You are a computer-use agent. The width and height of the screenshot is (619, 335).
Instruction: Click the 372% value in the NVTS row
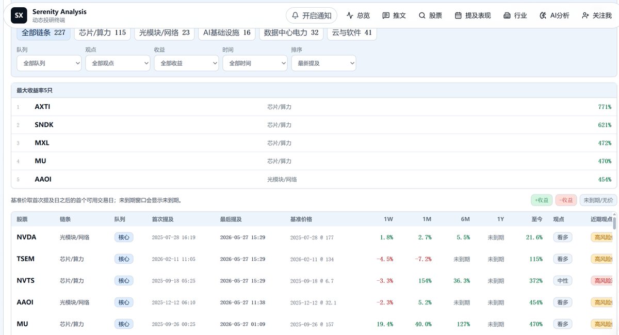(x=535, y=281)
